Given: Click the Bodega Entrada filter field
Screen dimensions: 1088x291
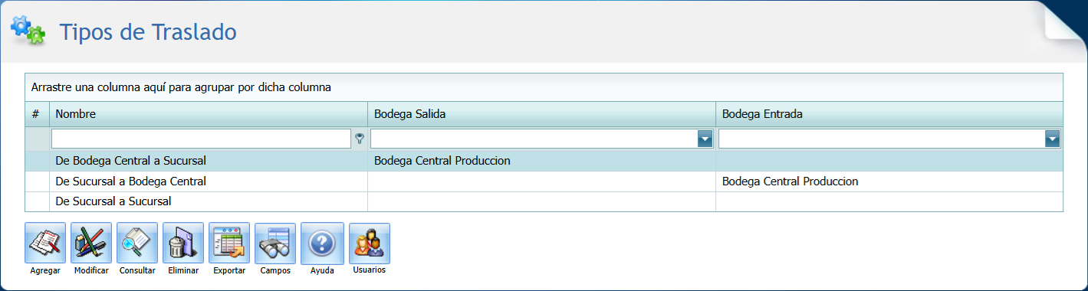Looking at the screenshot, I should (x=882, y=139).
